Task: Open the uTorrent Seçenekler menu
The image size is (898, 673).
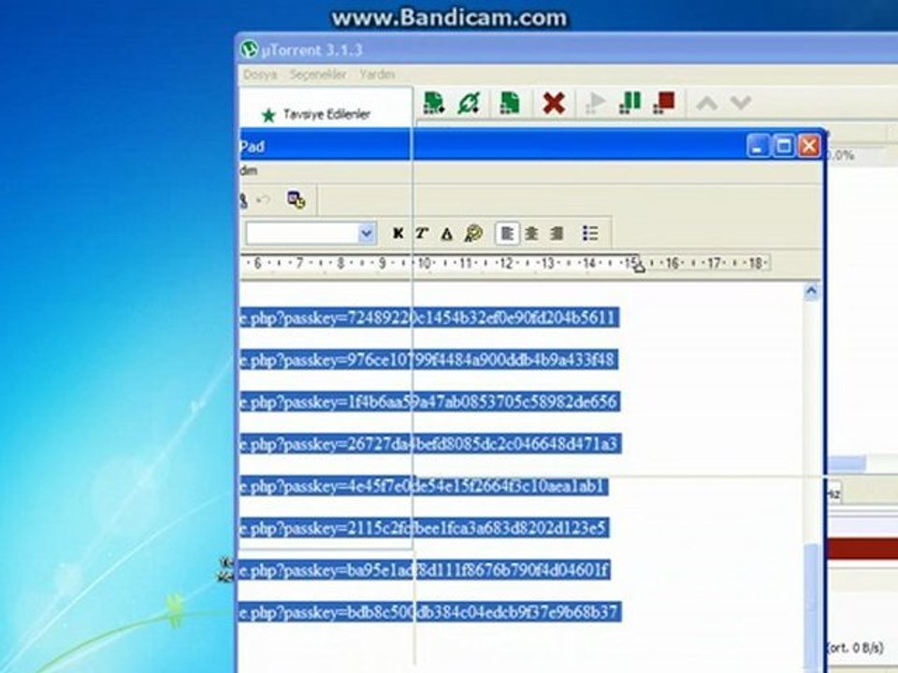Action: pyautogui.click(x=318, y=75)
